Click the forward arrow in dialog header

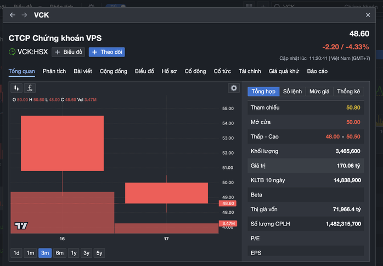(24, 15)
